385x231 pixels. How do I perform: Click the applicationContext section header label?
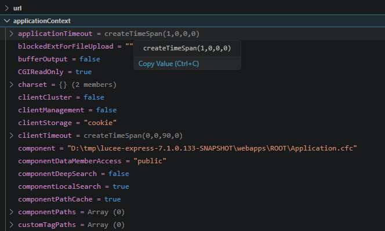[42, 21]
